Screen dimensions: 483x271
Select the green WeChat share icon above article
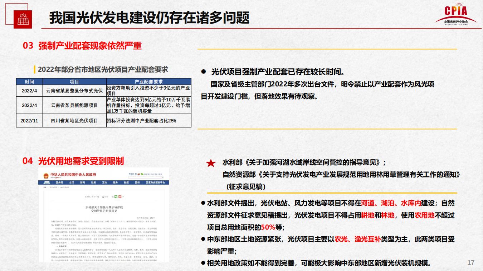point(116,197)
